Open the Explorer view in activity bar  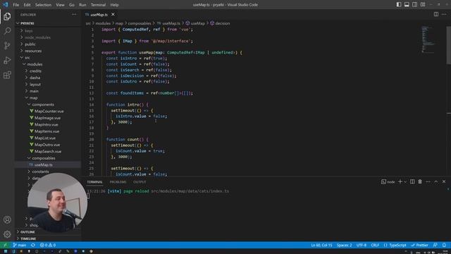(7, 16)
